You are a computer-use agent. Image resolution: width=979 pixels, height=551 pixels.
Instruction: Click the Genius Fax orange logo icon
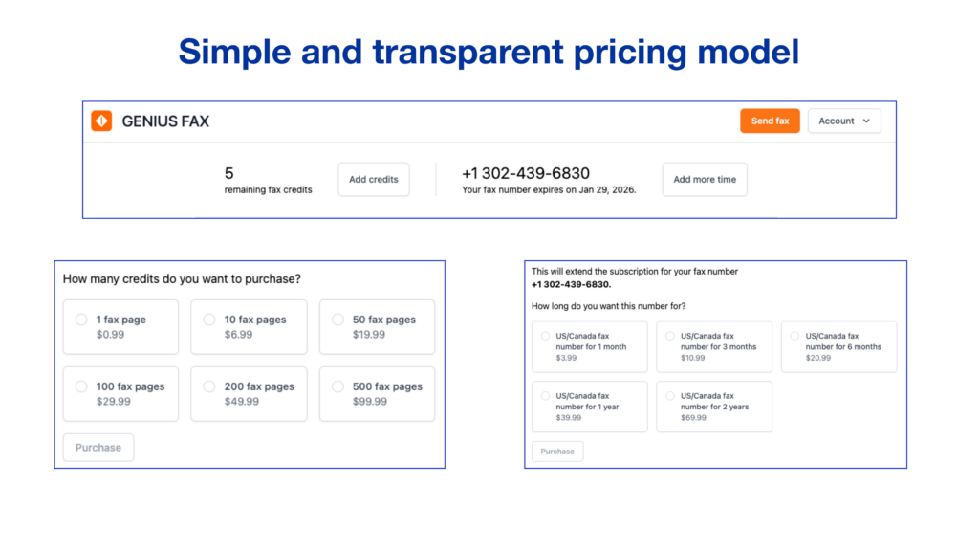click(x=101, y=121)
